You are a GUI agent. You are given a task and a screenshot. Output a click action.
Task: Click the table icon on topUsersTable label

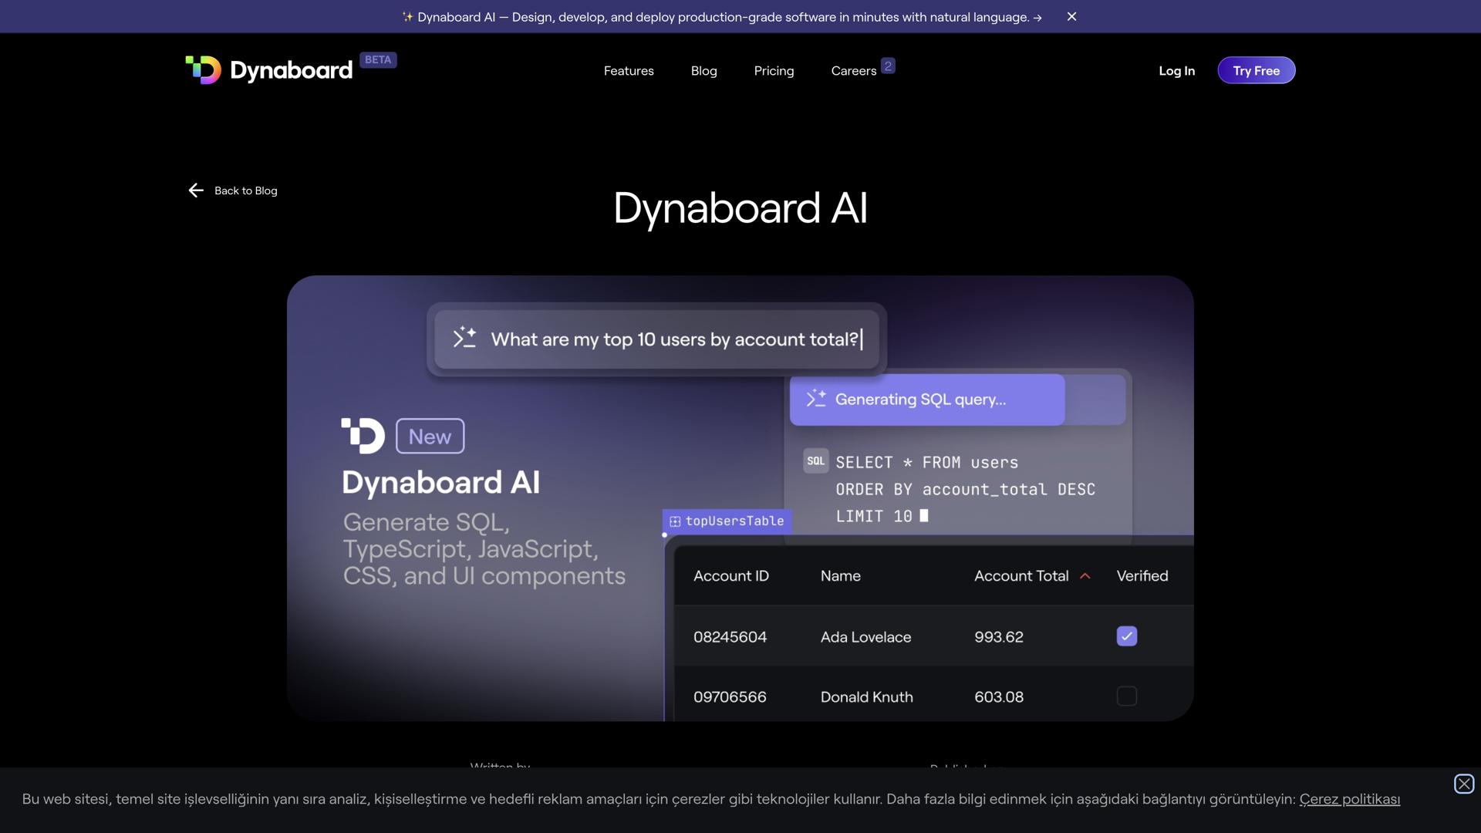[x=676, y=521]
